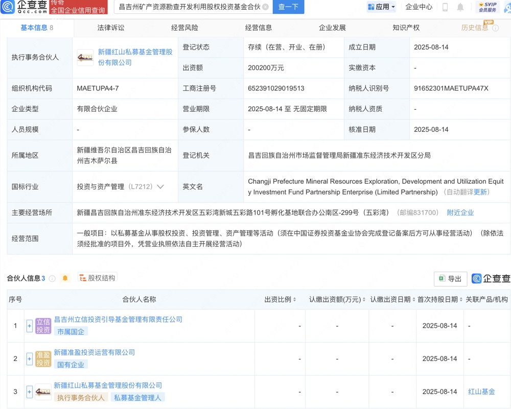Sort by 出资比例 column
Image resolution: width=511 pixels, height=409 pixels.
click(295, 300)
